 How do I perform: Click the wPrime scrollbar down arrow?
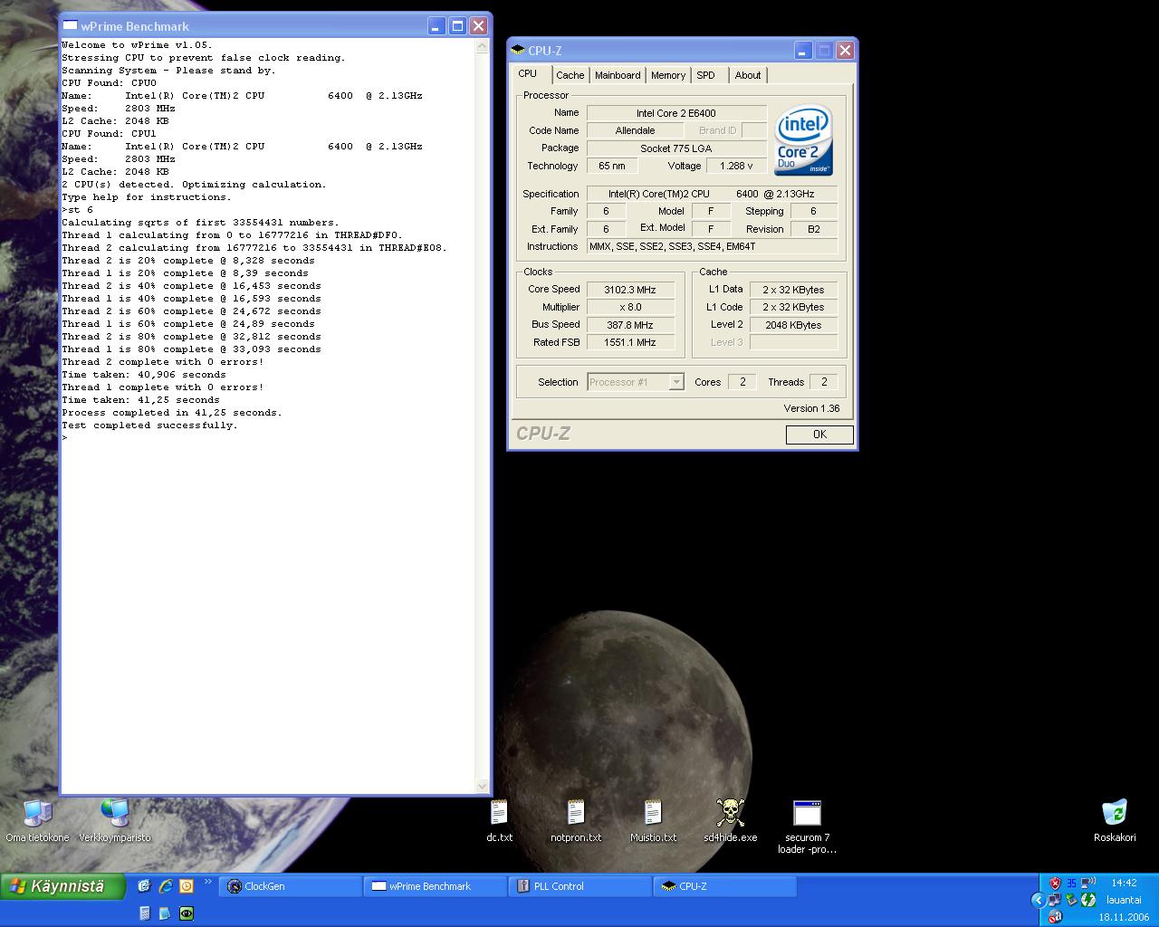(483, 787)
